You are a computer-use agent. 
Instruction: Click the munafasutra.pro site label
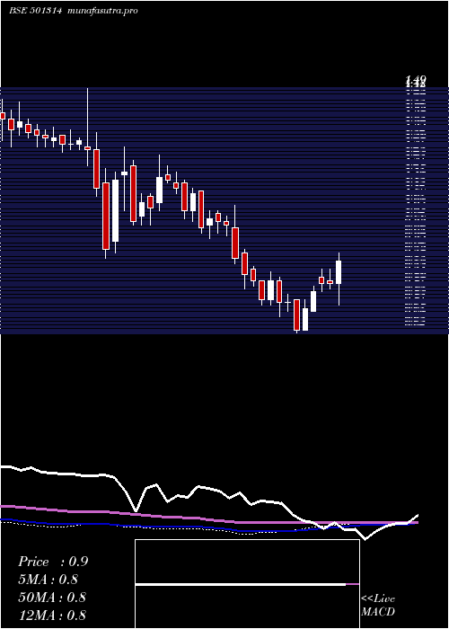103,11
